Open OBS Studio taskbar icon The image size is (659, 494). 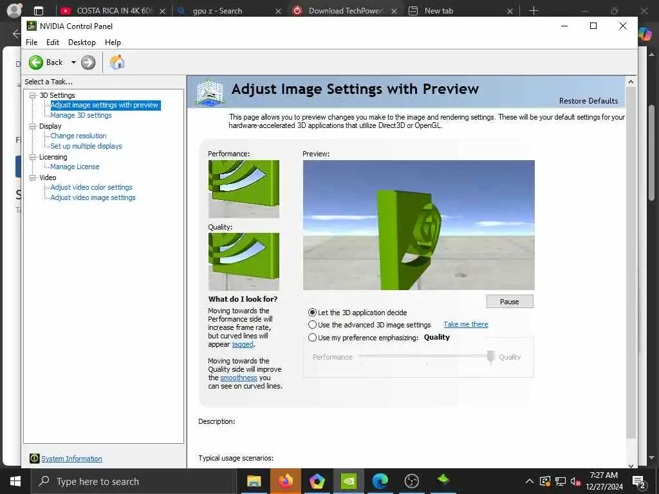411,481
